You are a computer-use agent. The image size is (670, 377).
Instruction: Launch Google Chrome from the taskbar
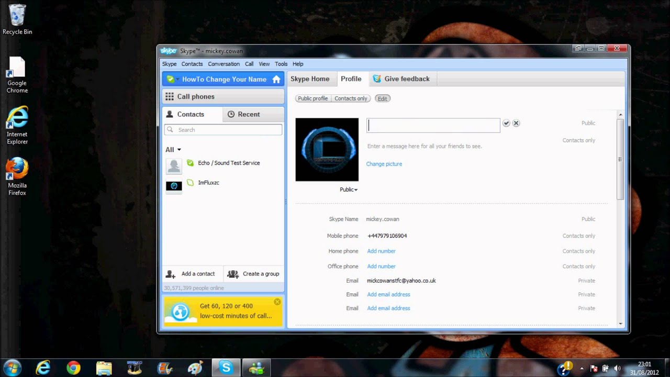pyautogui.click(x=73, y=368)
